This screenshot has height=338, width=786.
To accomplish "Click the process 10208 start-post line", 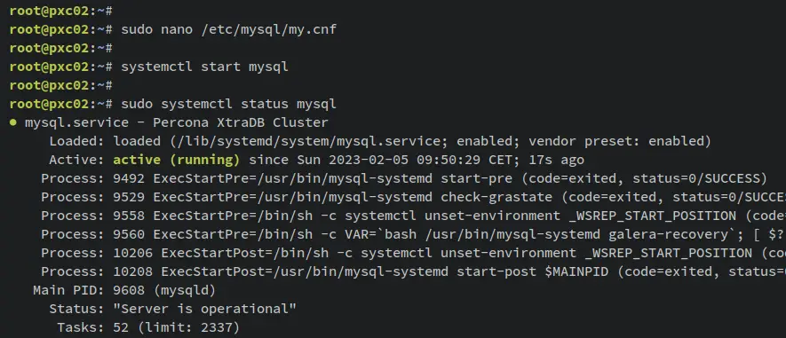I will click(414, 271).
